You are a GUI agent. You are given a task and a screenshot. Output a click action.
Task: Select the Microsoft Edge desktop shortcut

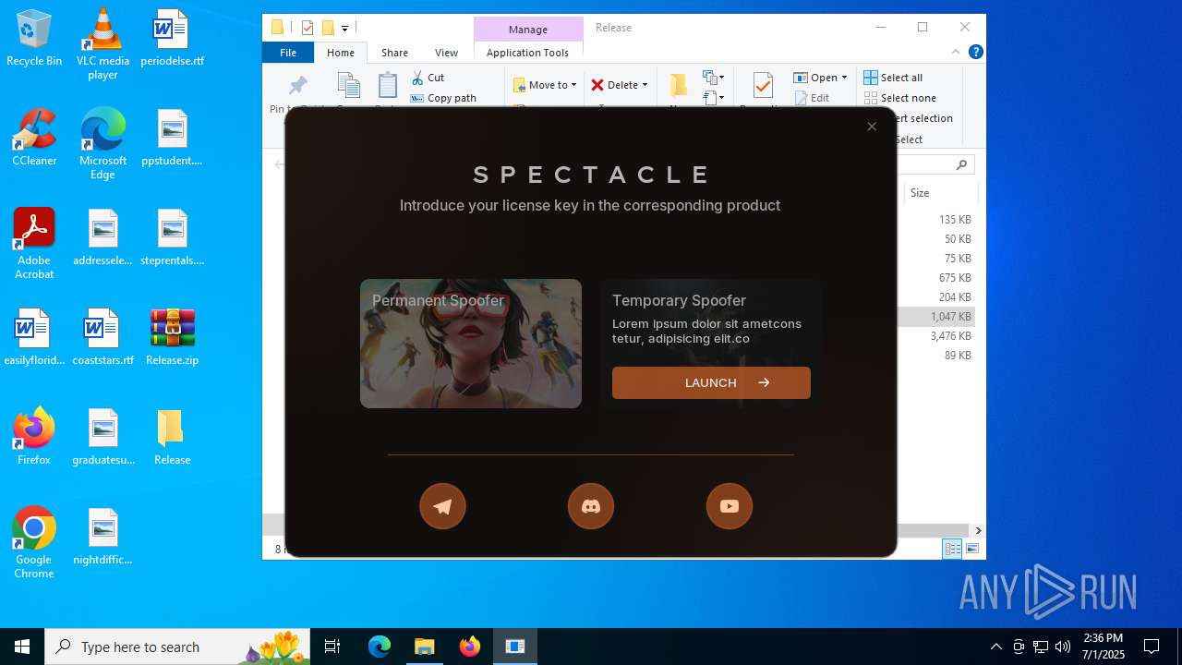[x=103, y=144]
